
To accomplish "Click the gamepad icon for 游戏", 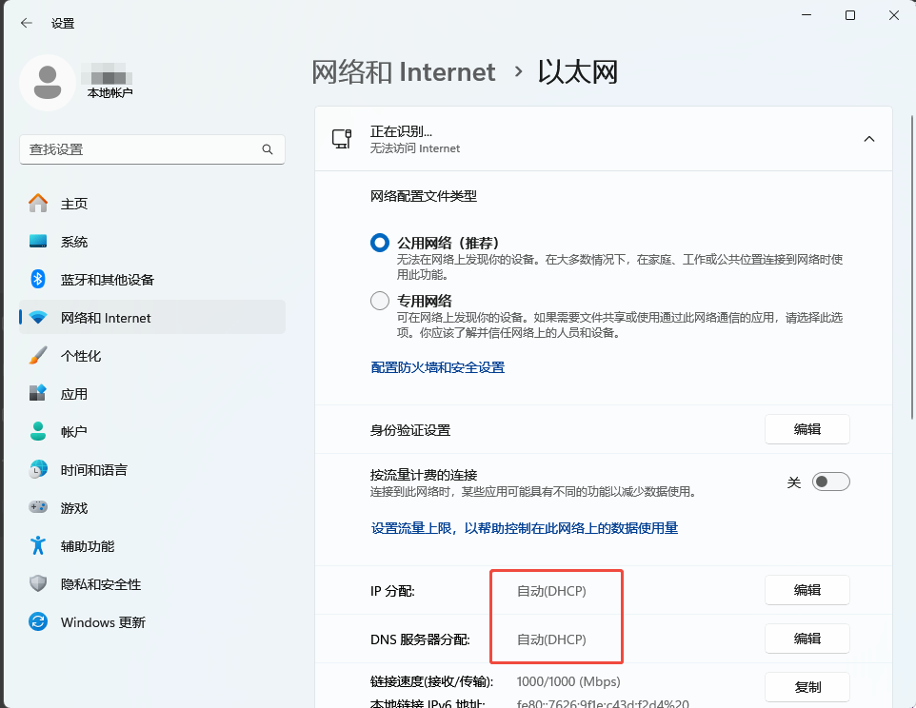I will [38, 507].
